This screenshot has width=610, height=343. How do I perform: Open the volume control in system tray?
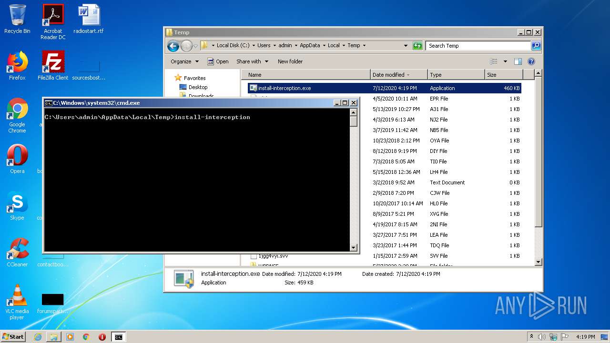pyautogui.click(x=542, y=337)
